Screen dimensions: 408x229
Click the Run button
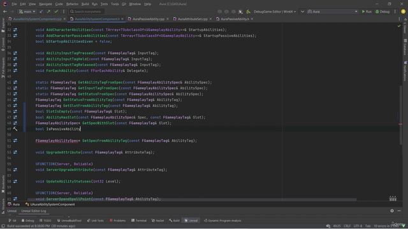367,11
